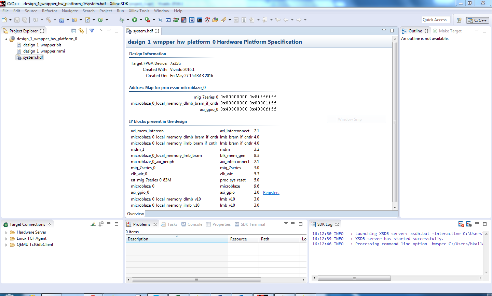Close the system.hdf editor tab
This screenshot has height=296, width=492.
click(x=157, y=31)
